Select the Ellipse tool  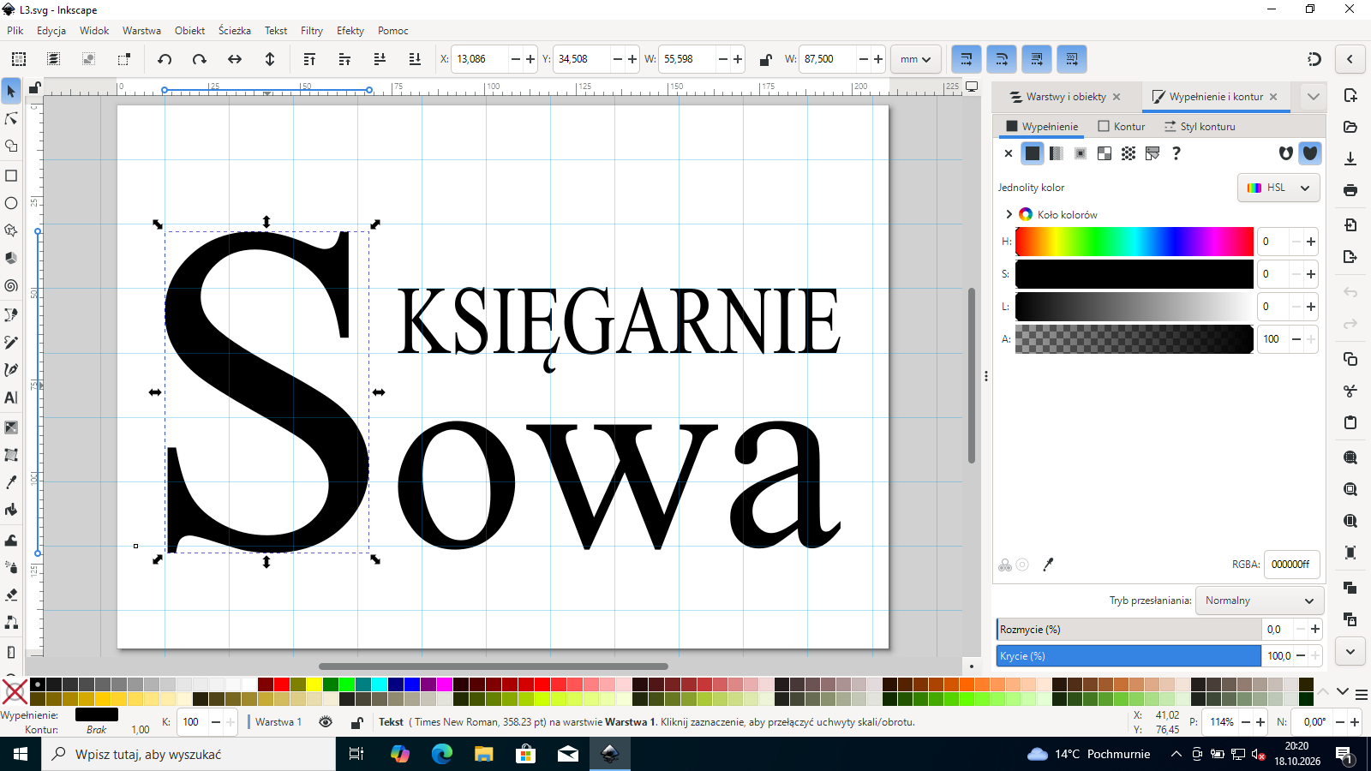[11, 203]
